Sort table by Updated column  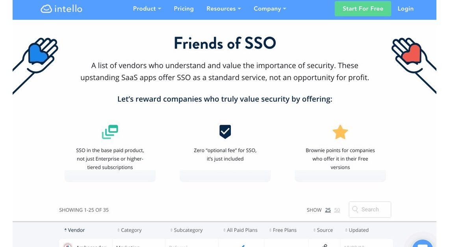click(357, 230)
